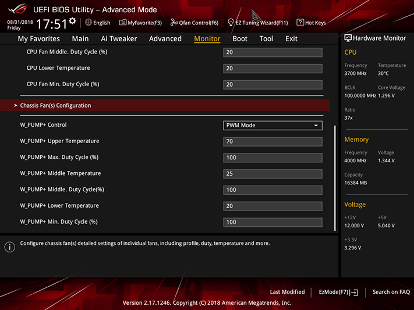Click the EzMode(F7) button

pyautogui.click(x=338, y=292)
